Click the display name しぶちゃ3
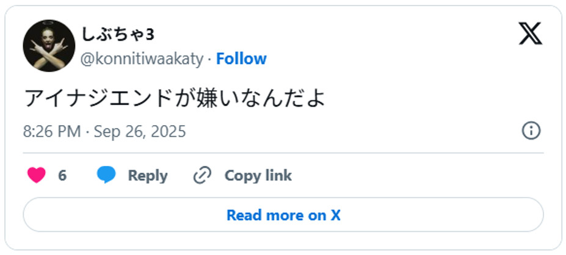566x255 pixels. click(117, 34)
